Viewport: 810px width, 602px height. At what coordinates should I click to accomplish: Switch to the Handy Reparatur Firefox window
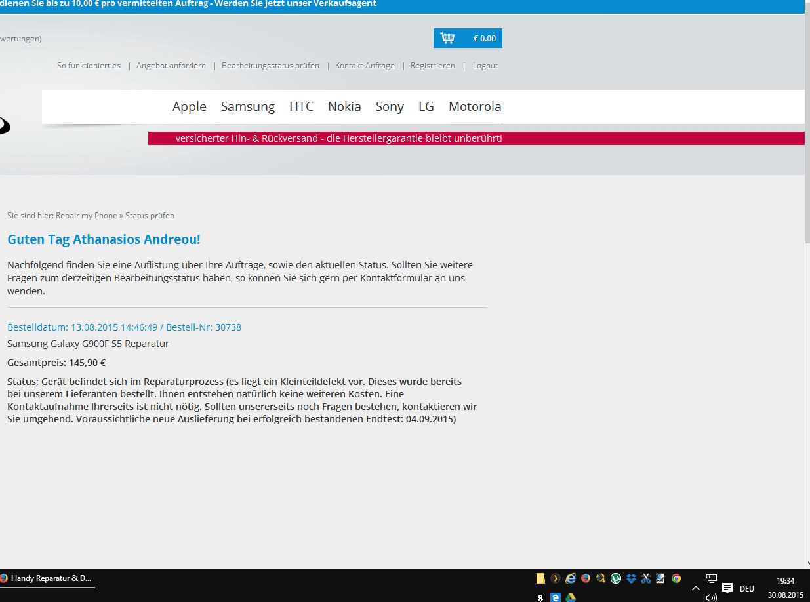pos(47,578)
